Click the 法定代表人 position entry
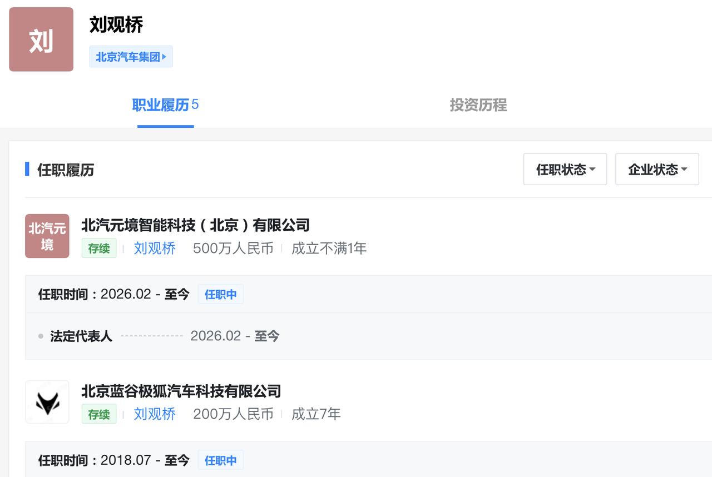 pos(81,336)
